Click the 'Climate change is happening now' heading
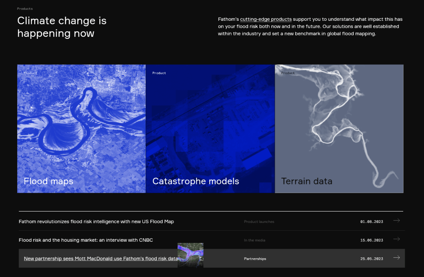 (x=62, y=27)
